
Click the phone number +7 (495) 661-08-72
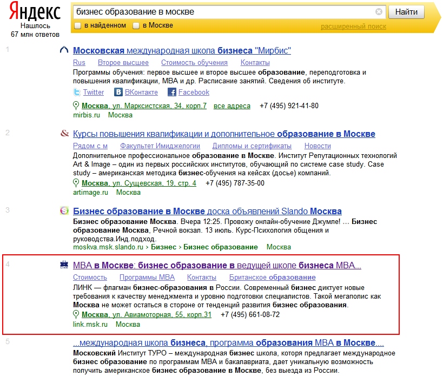[x=250, y=315]
